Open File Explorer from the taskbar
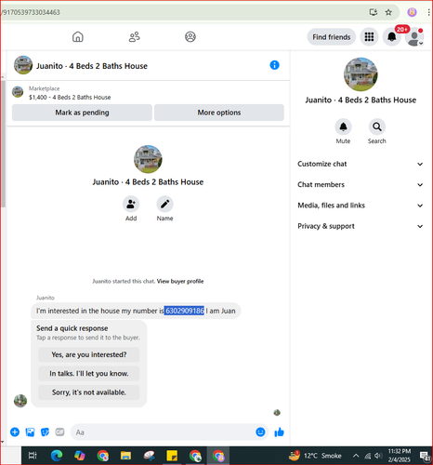 (125, 456)
